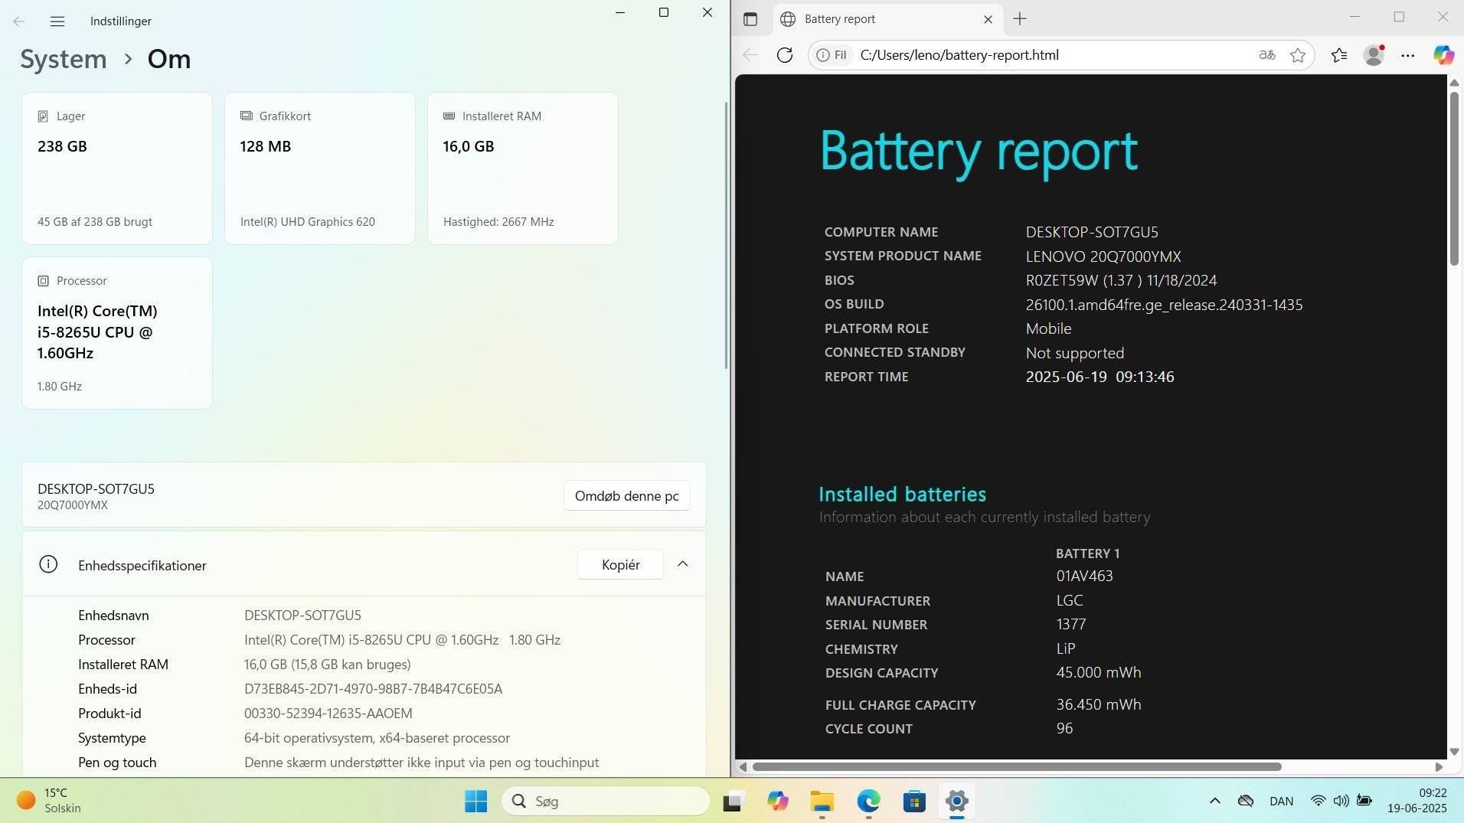Select the system product name LENOVO 20Q7000YMX
The height and width of the screenshot is (823, 1464).
coord(1103,256)
